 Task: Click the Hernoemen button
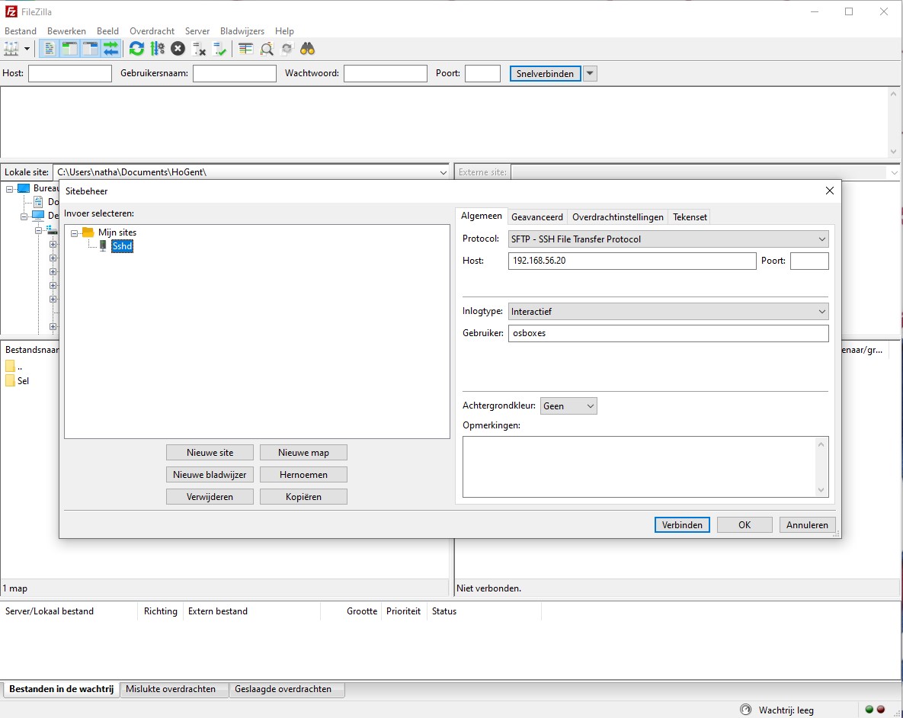[303, 475]
